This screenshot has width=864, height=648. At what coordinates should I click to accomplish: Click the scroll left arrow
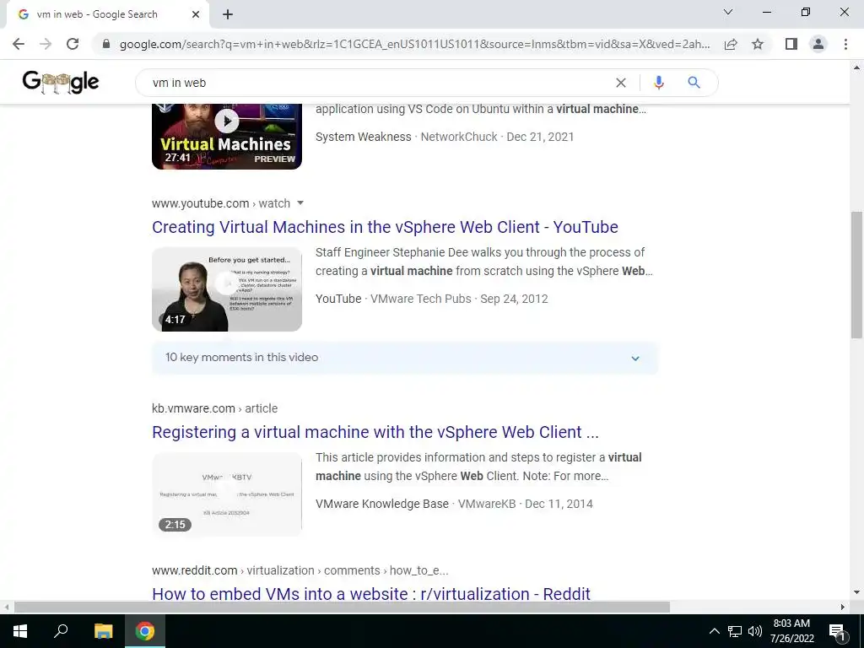(6, 607)
